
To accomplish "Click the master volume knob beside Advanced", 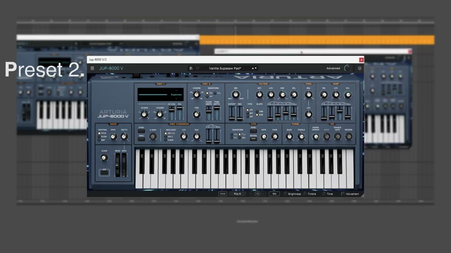I will pos(347,68).
